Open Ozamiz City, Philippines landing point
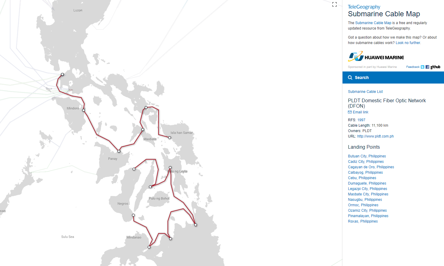The image size is (444, 266). [367, 211]
